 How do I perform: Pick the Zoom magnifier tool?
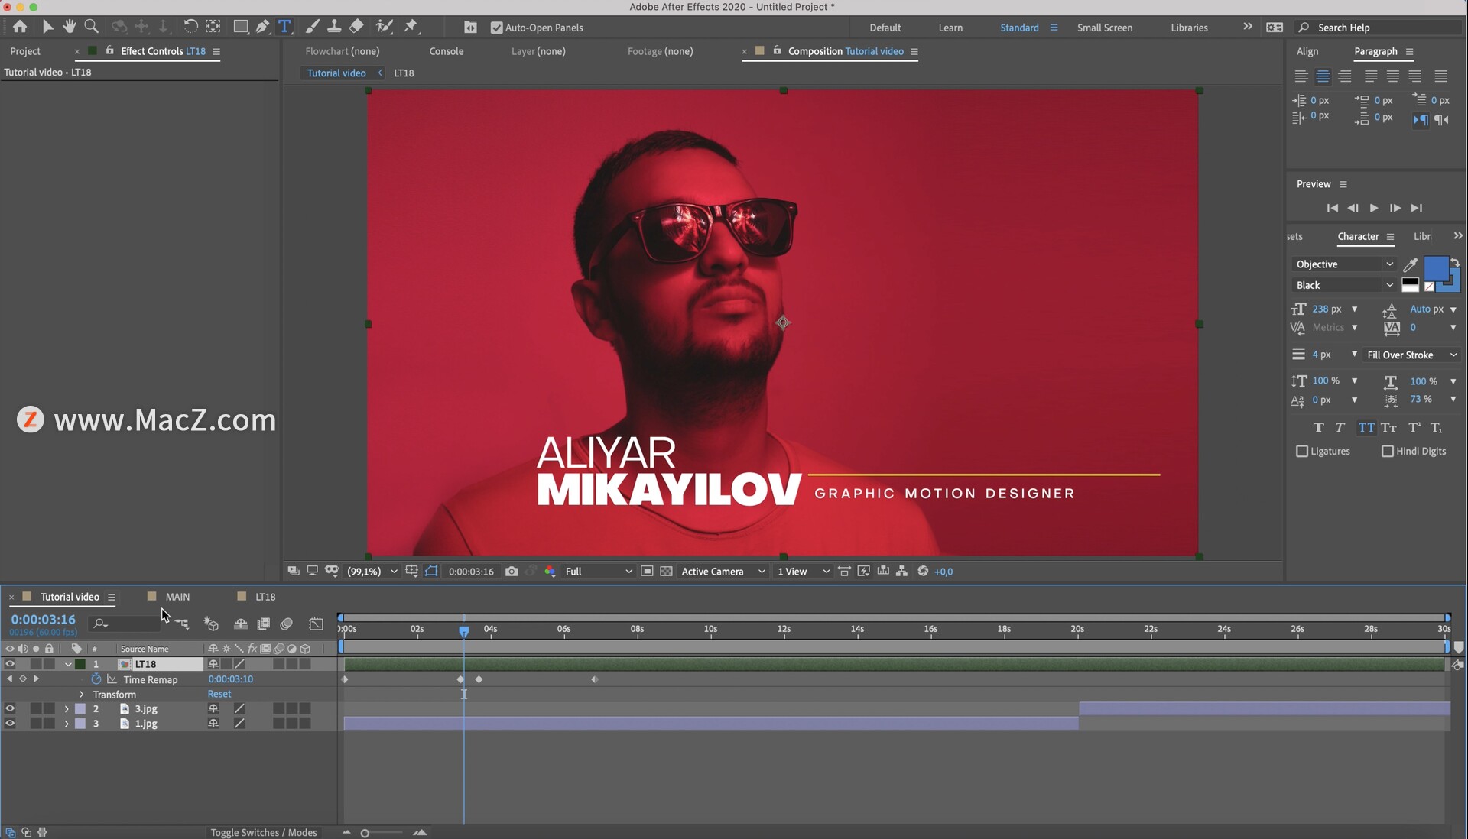click(x=91, y=27)
